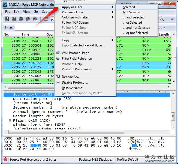Click packet details scroll up arrow
178x165 pixels.
click(173, 93)
